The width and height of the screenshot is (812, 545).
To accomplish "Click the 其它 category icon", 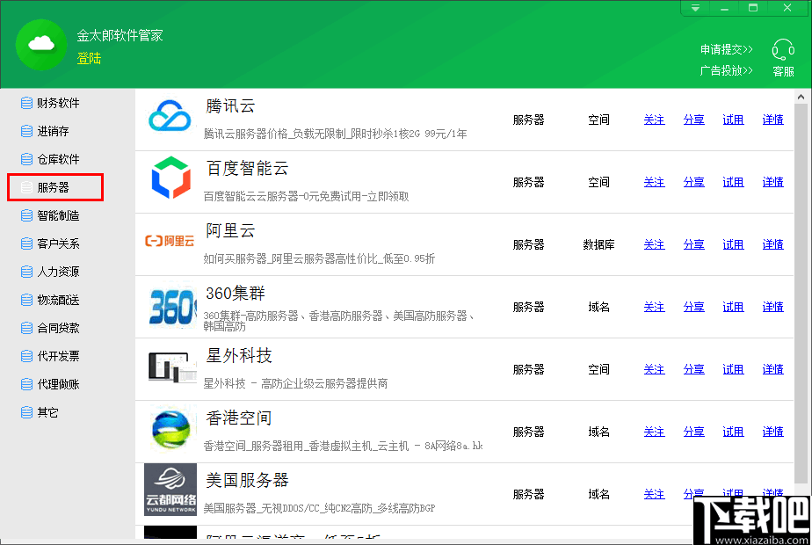I will 27,412.
